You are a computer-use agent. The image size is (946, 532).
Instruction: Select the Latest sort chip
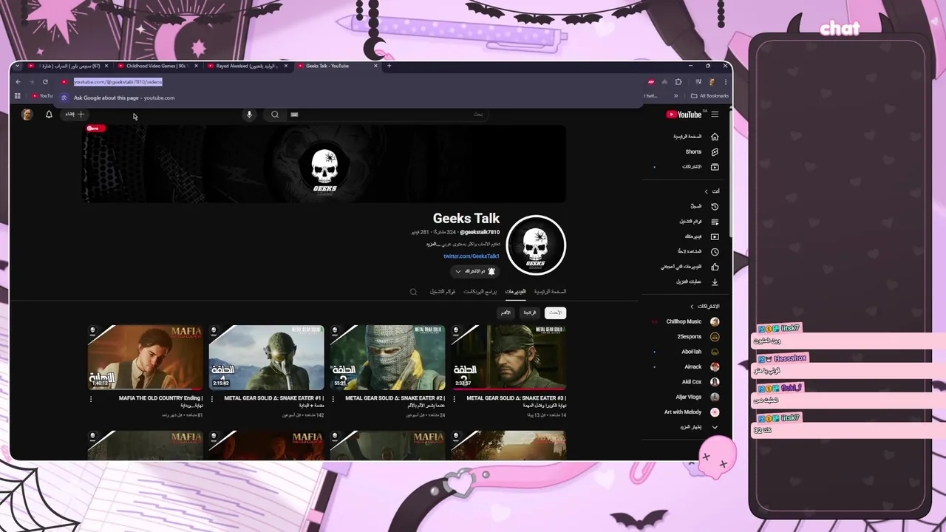pos(555,313)
